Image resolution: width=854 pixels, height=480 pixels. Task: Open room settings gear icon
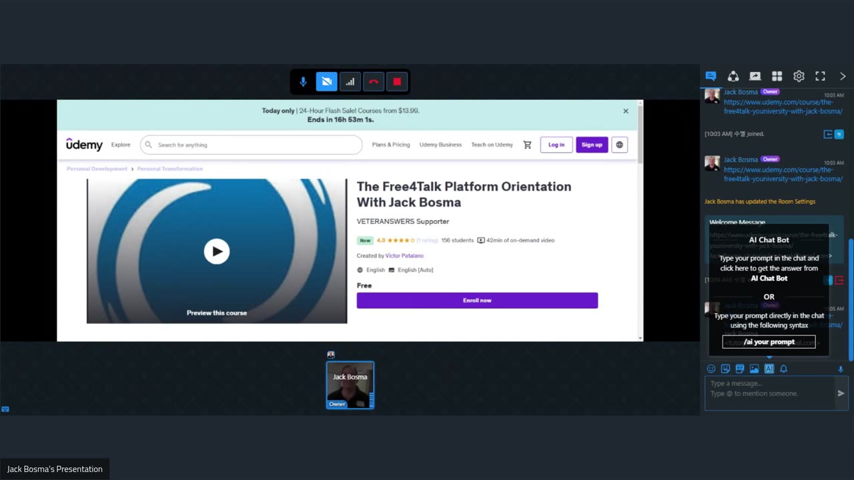pos(799,76)
